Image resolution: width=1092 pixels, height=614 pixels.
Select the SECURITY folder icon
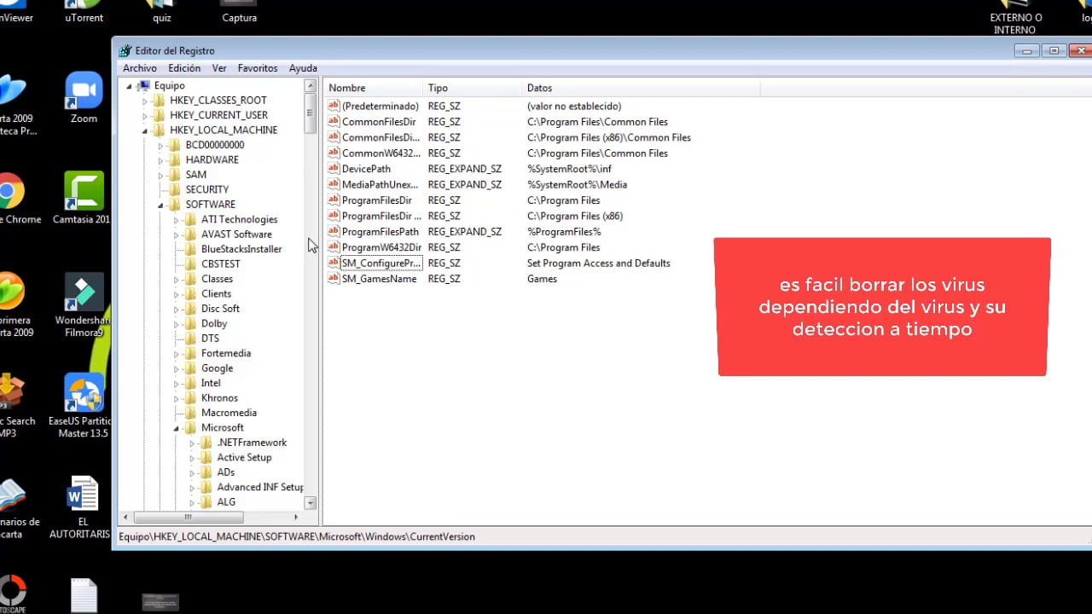point(174,189)
